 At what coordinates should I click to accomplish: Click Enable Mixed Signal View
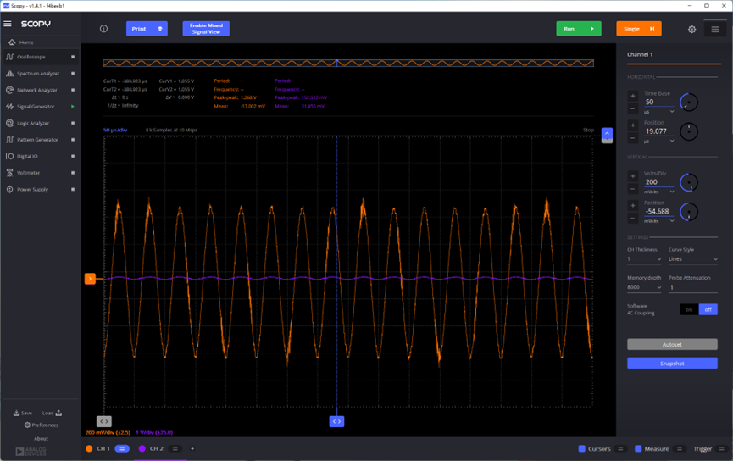(x=206, y=29)
